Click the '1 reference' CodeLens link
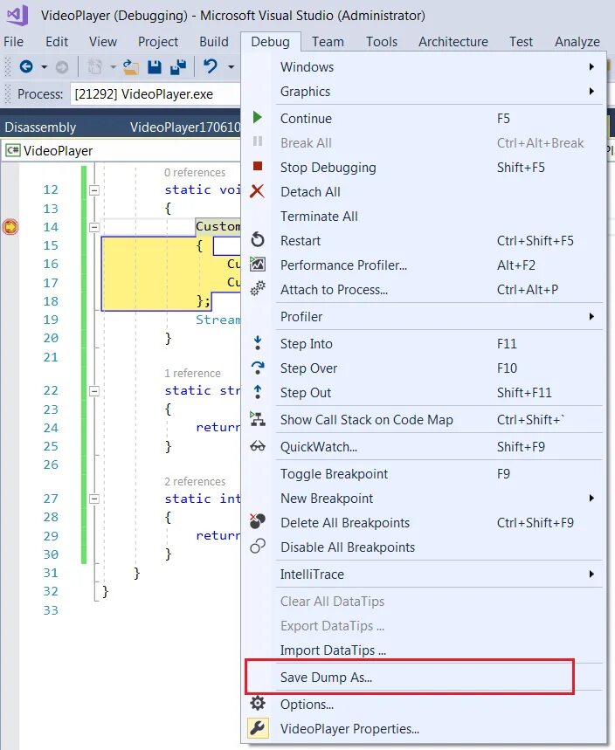The width and height of the screenshot is (615, 750). [192, 373]
